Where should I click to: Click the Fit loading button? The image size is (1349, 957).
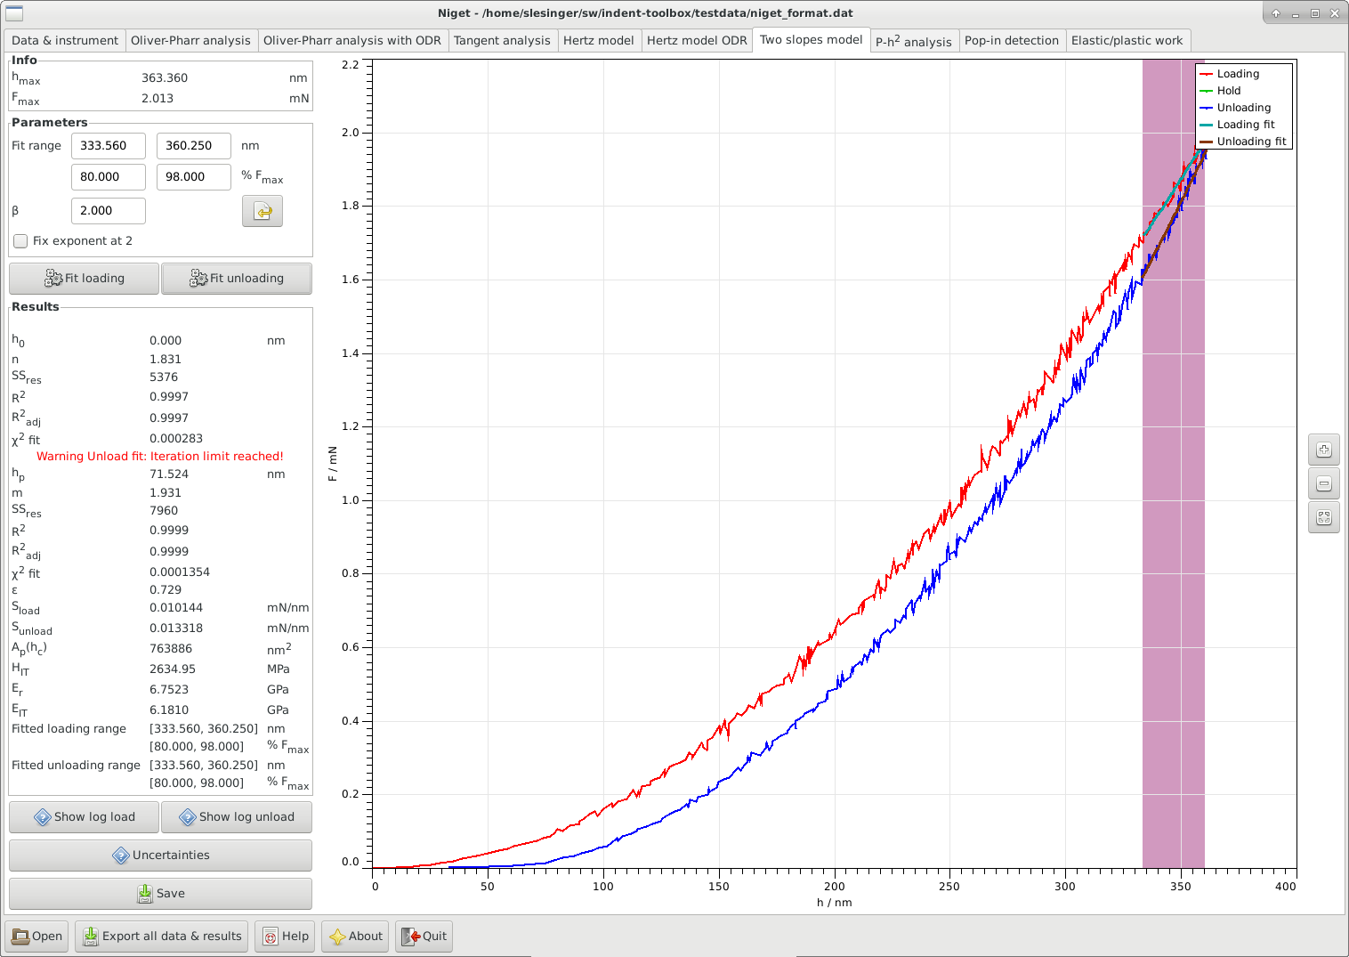(85, 279)
